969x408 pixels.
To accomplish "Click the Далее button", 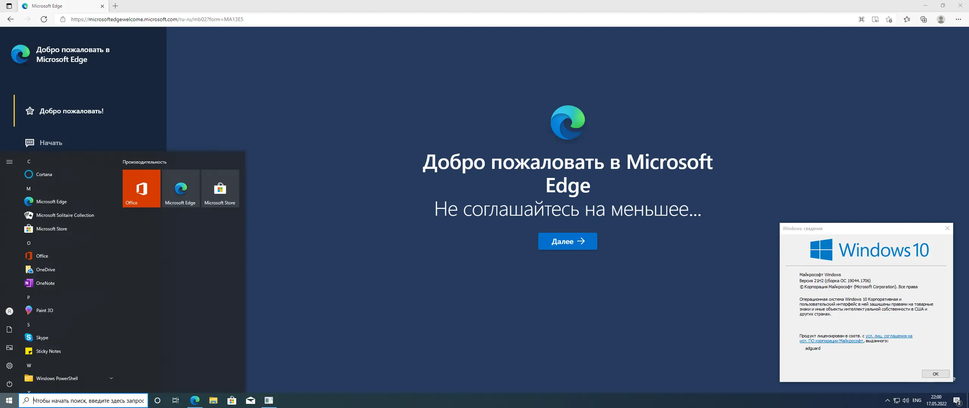I will (x=567, y=241).
